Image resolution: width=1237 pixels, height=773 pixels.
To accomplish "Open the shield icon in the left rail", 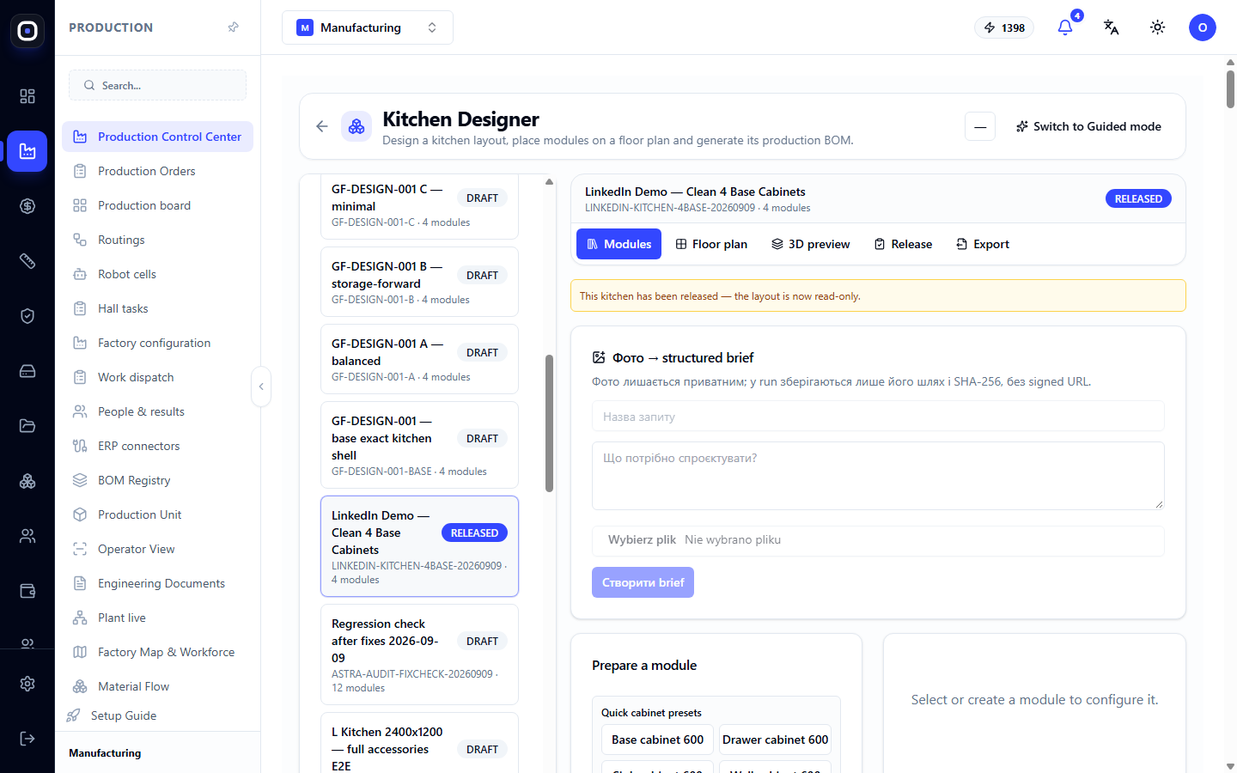I will [27, 316].
